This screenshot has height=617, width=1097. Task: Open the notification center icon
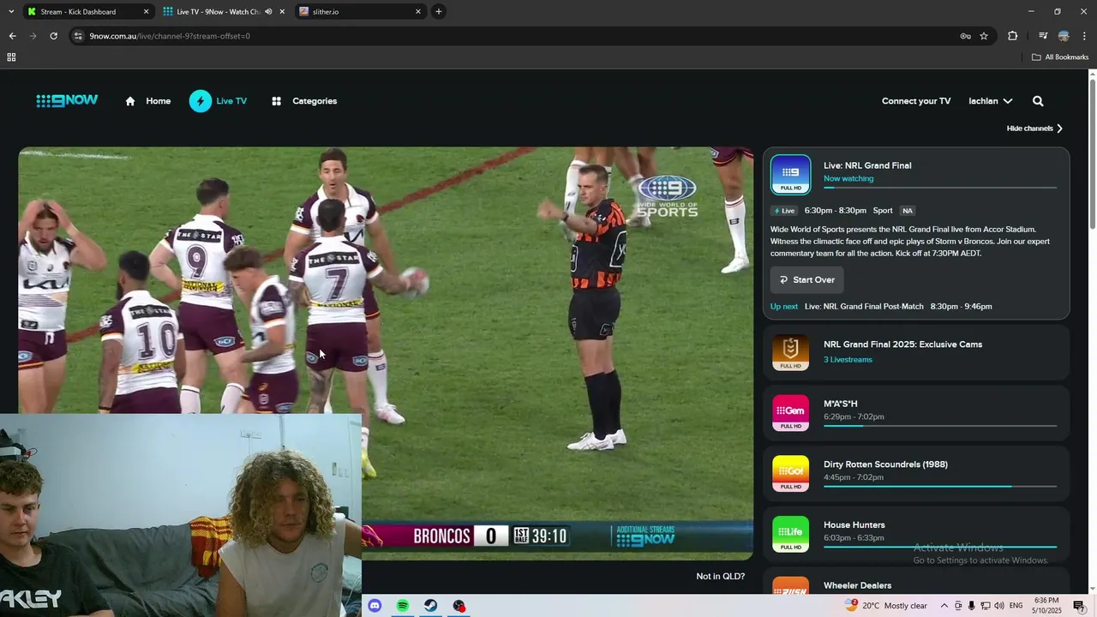1079,606
